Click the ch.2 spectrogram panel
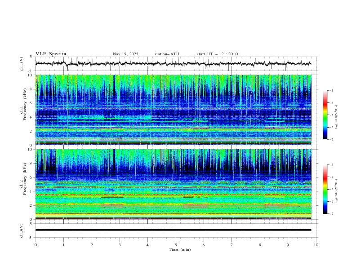Screen dimensions: 356x275 (174, 184)
